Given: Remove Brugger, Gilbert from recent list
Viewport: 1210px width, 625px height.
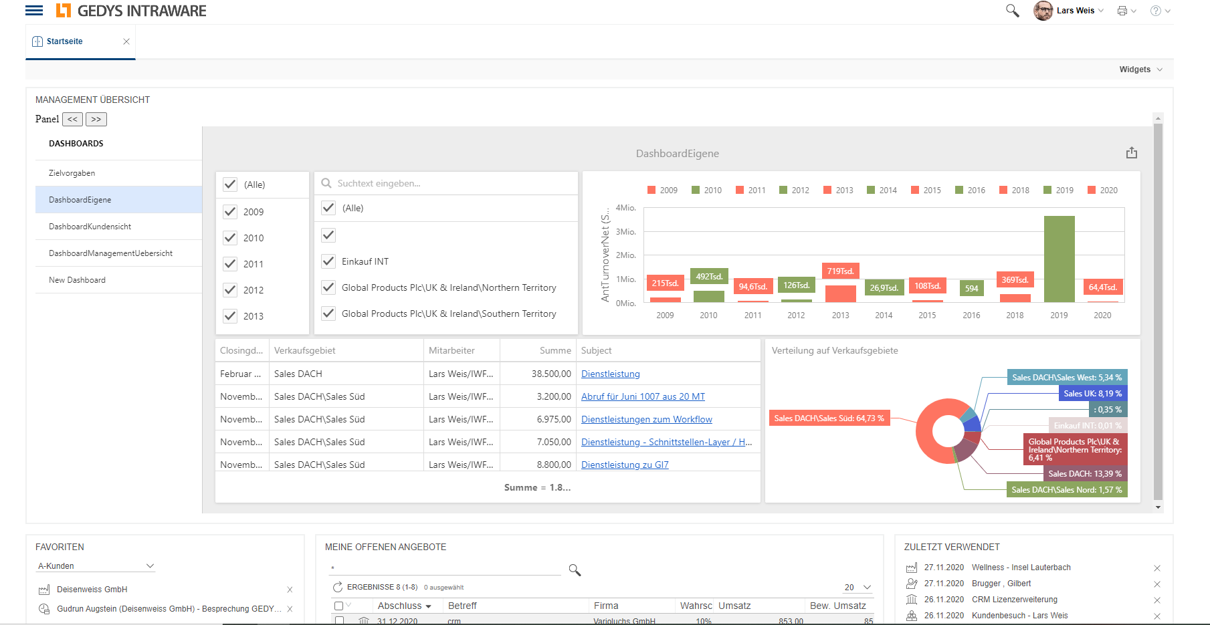Looking at the screenshot, I should pos(1157,584).
